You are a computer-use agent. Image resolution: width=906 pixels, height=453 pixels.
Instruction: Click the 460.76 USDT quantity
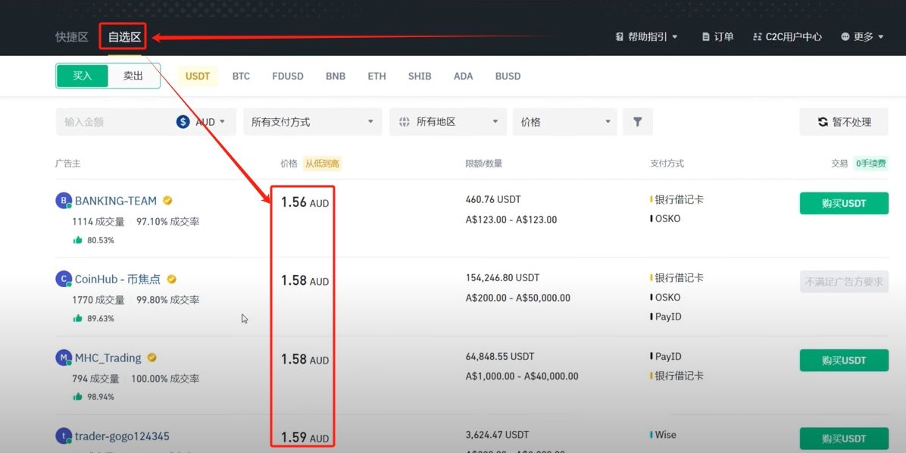point(493,199)
